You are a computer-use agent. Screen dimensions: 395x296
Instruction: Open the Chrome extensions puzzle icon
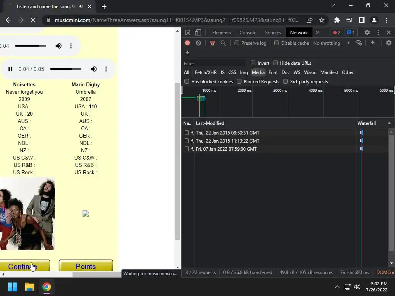pos(337,20)
